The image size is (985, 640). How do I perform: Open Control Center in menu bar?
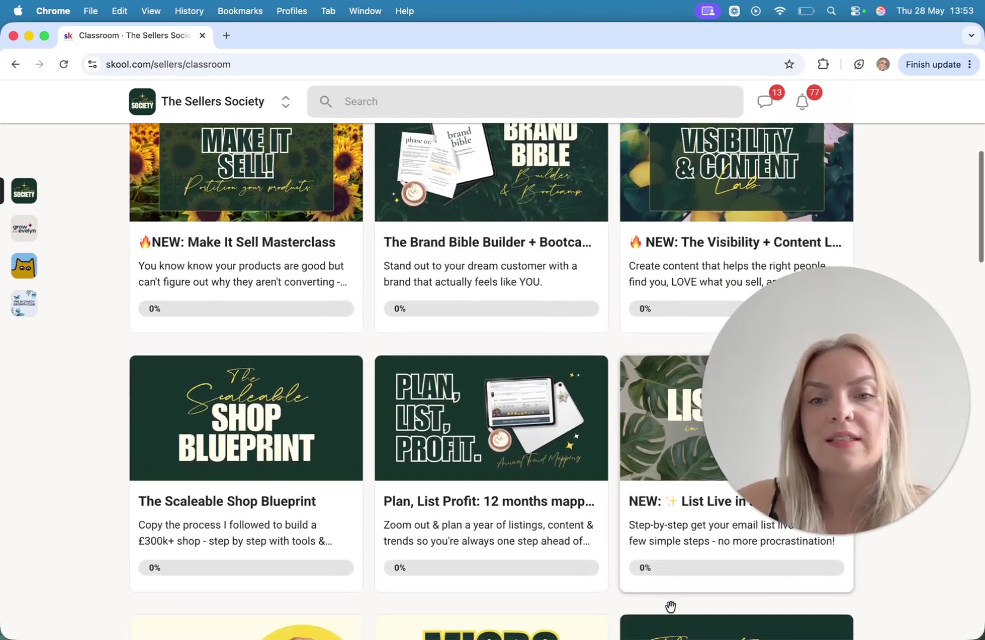[856, 11]
